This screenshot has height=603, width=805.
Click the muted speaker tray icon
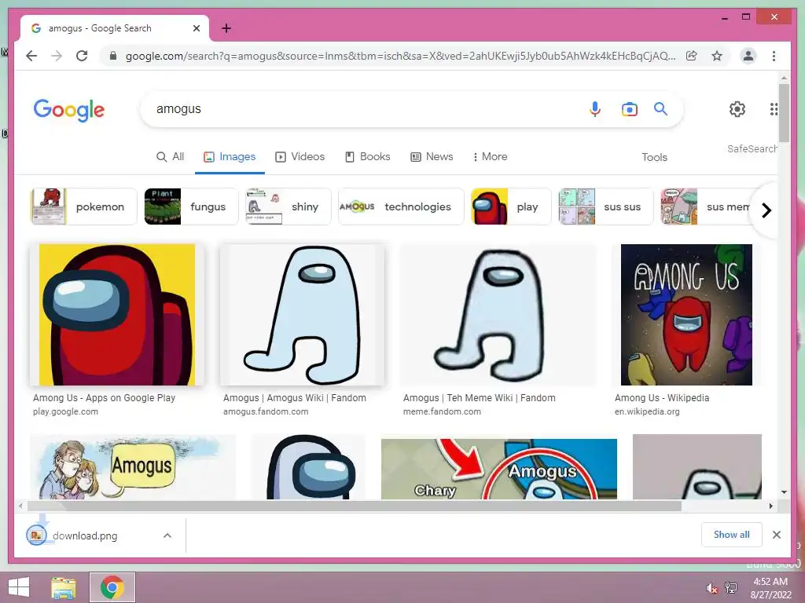[x=711, y=588]
